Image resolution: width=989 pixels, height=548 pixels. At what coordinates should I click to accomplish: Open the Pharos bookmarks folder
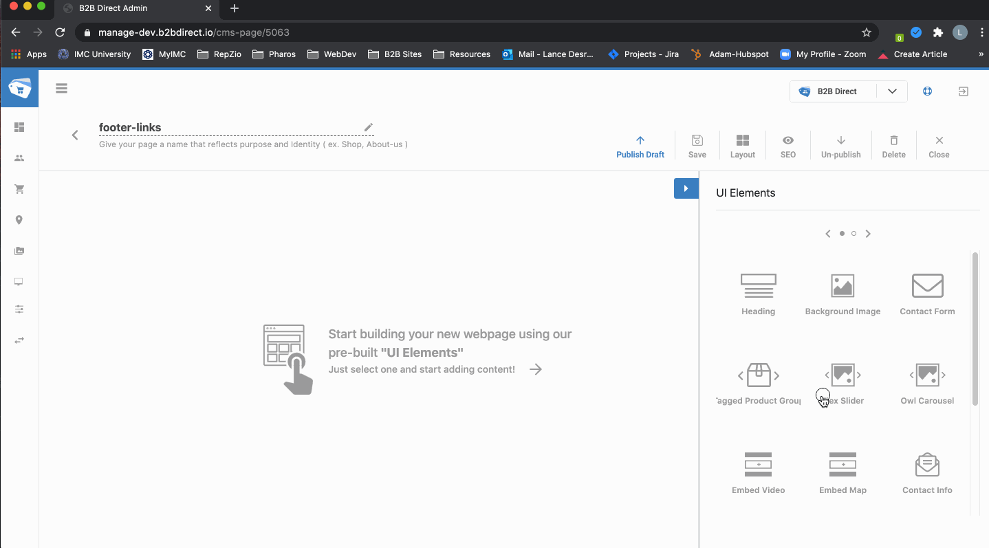coord(274,54)
